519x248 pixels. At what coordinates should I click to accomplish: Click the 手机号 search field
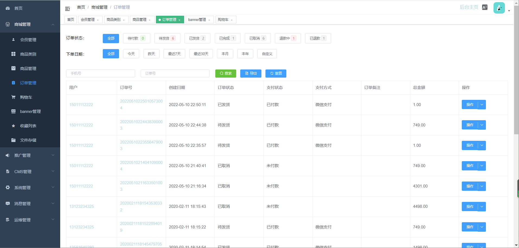point(101,73)
